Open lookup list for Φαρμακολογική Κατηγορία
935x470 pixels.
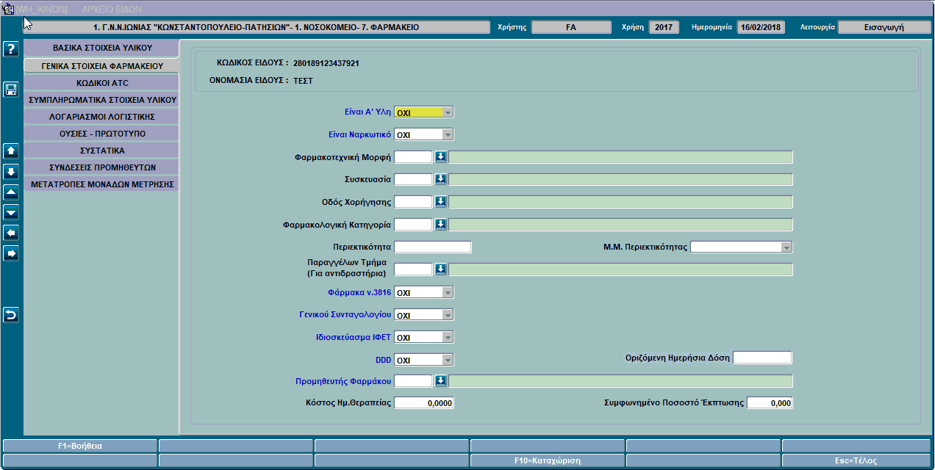(441, 225)
